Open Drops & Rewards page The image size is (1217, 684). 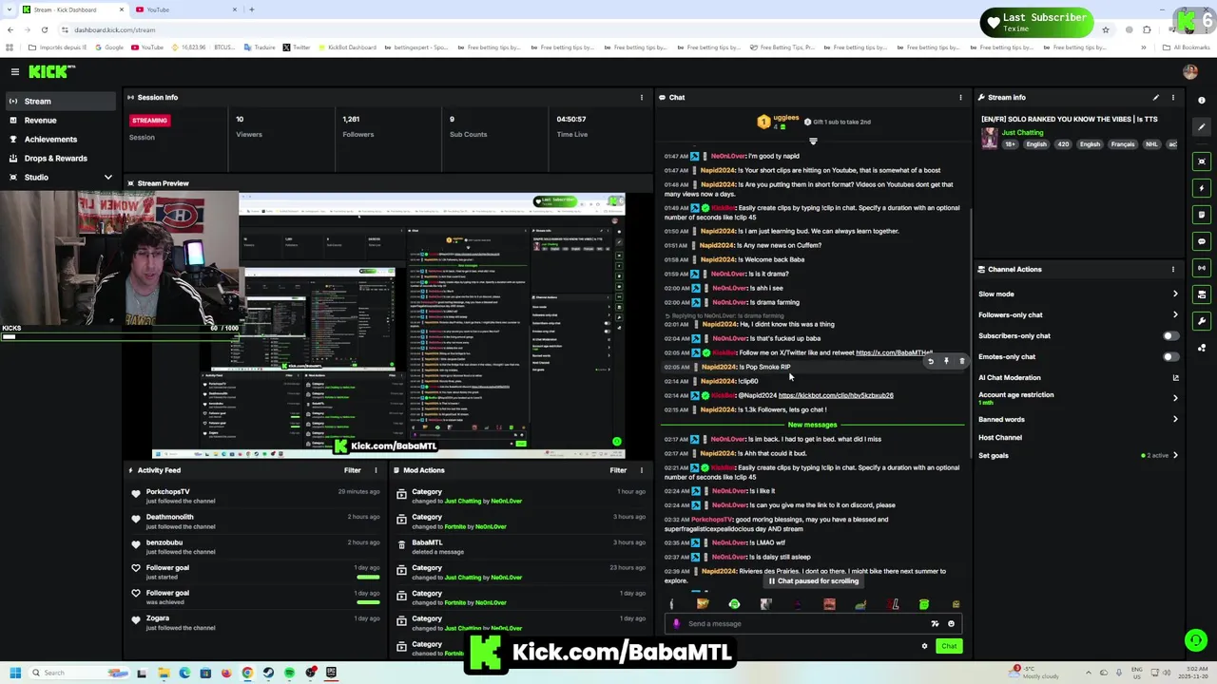coord(55,159)
